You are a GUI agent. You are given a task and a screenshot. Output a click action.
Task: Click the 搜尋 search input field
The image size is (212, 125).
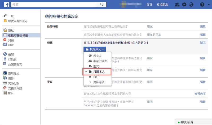tap(53, 4)
